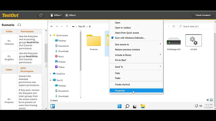Open the Finances folder icon

point(94,40)
